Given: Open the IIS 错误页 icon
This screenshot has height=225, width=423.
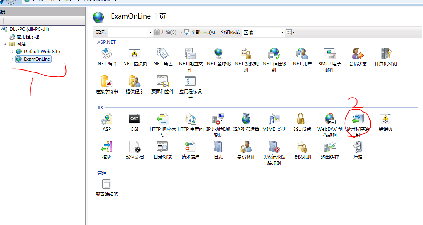Looking at the screenshot, I should click(x=386, y=119).
